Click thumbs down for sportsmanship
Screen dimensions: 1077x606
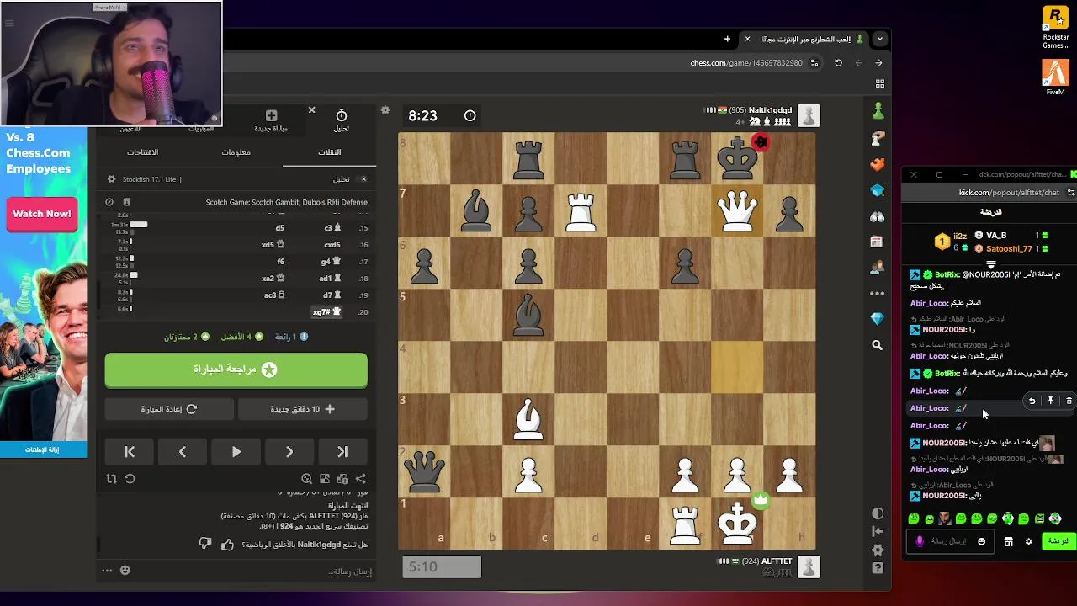205,545
